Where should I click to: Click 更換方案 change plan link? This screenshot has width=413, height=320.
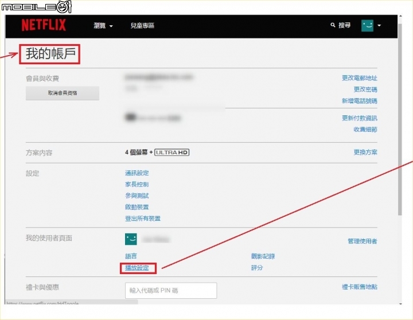point(365,152)
